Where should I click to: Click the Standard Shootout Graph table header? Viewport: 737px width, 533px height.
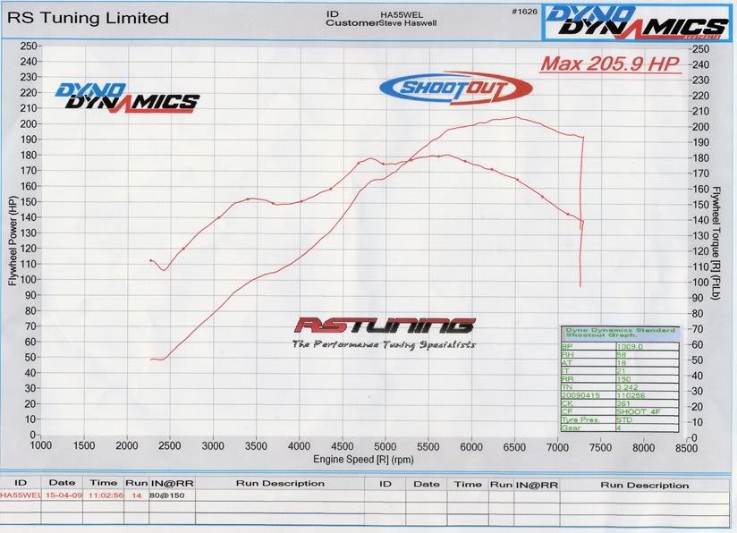[x=619, y=333]
